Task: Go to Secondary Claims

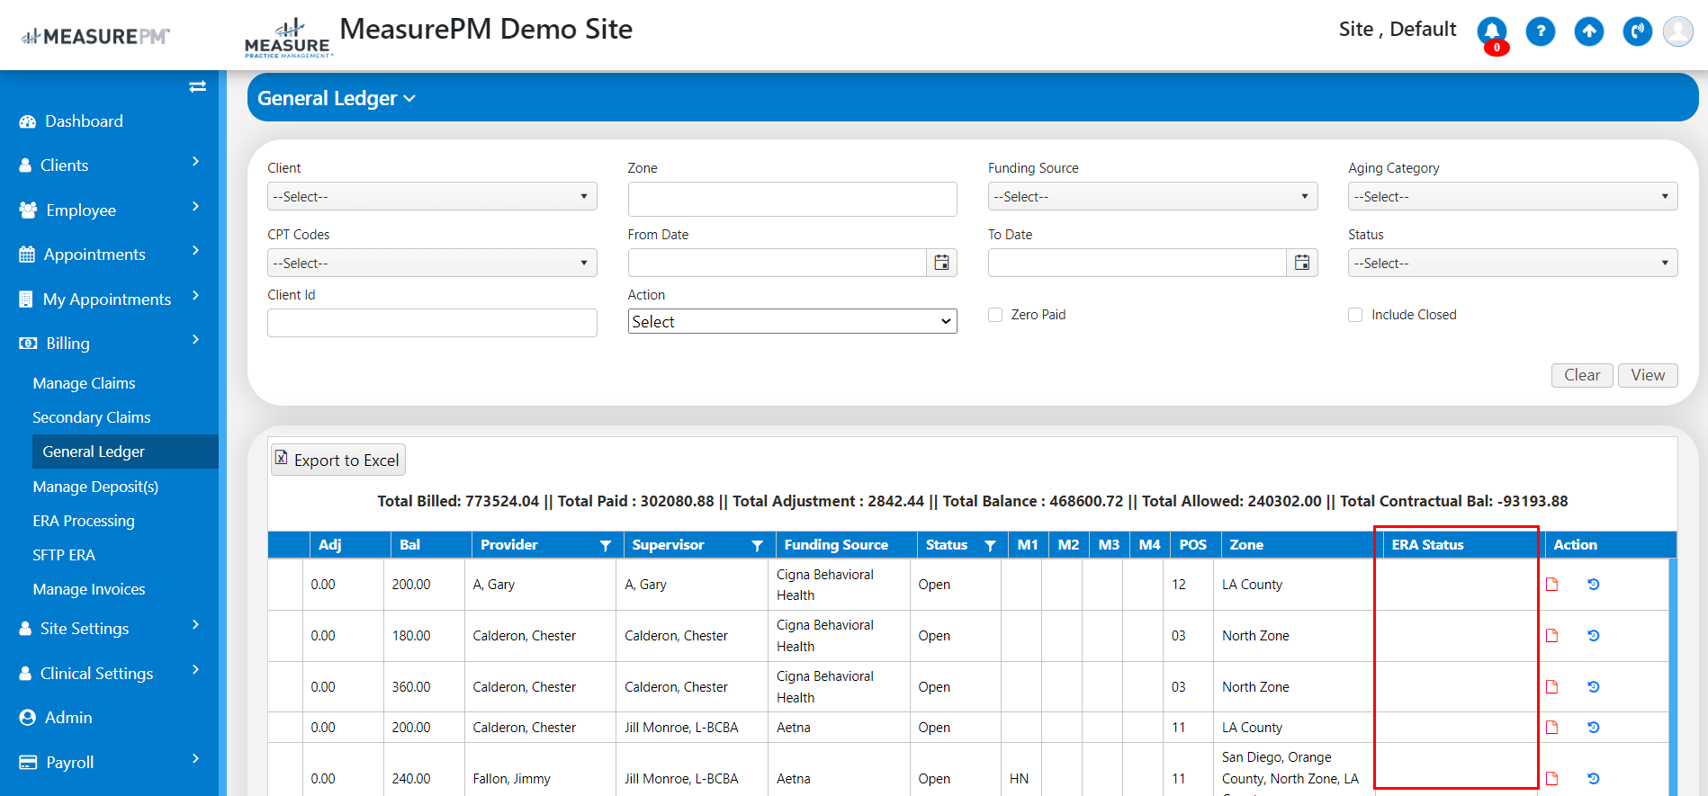Action: click(x=92, y=417)
